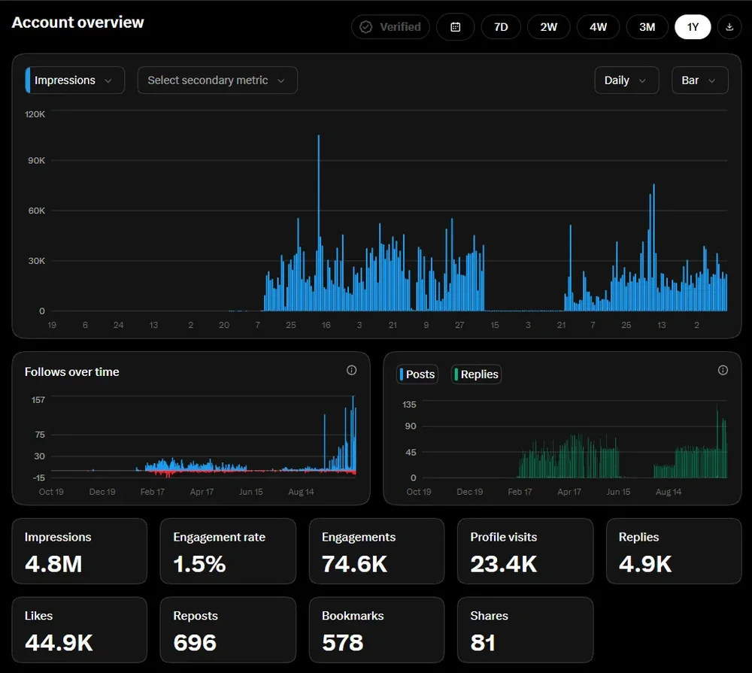Select the Reposts 696 card
Screen dimensions: 752x673
[228, 630]
